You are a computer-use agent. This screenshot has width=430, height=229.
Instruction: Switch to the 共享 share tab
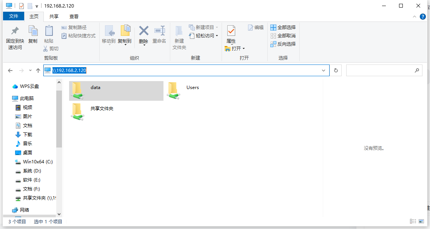[54, 17]
